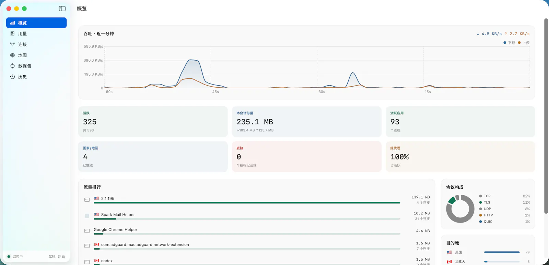
Task: Click the terminal icon beside 2.1.195
Action: 87,200
